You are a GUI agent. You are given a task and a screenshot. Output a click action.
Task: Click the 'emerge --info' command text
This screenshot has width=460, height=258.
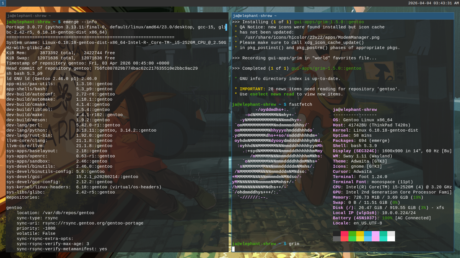(80, 22)
